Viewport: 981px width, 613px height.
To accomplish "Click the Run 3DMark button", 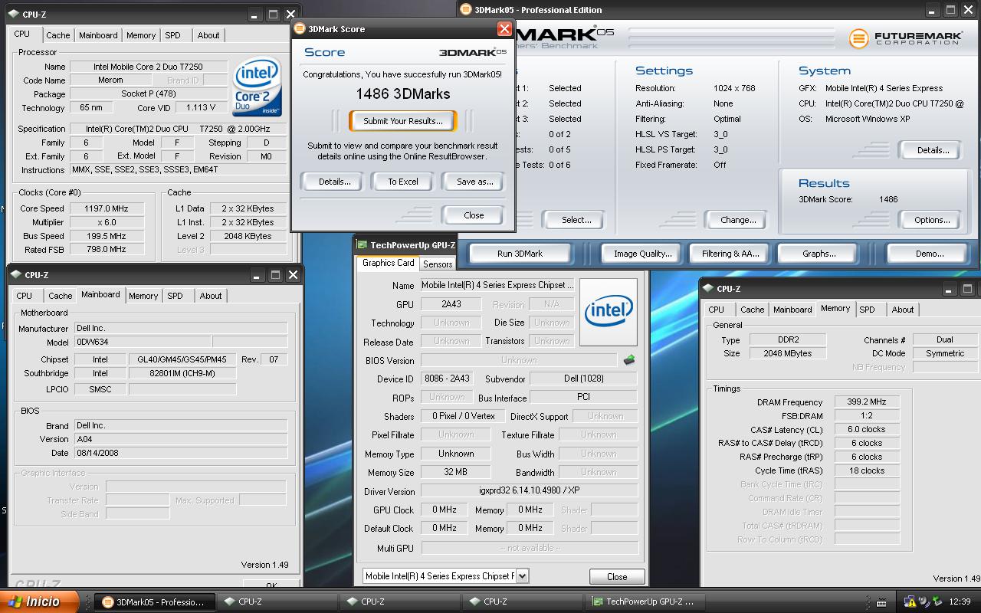I will (520, 254).
